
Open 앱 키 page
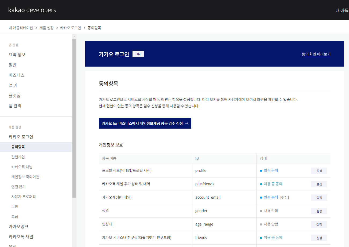click(x=13, y=85)
